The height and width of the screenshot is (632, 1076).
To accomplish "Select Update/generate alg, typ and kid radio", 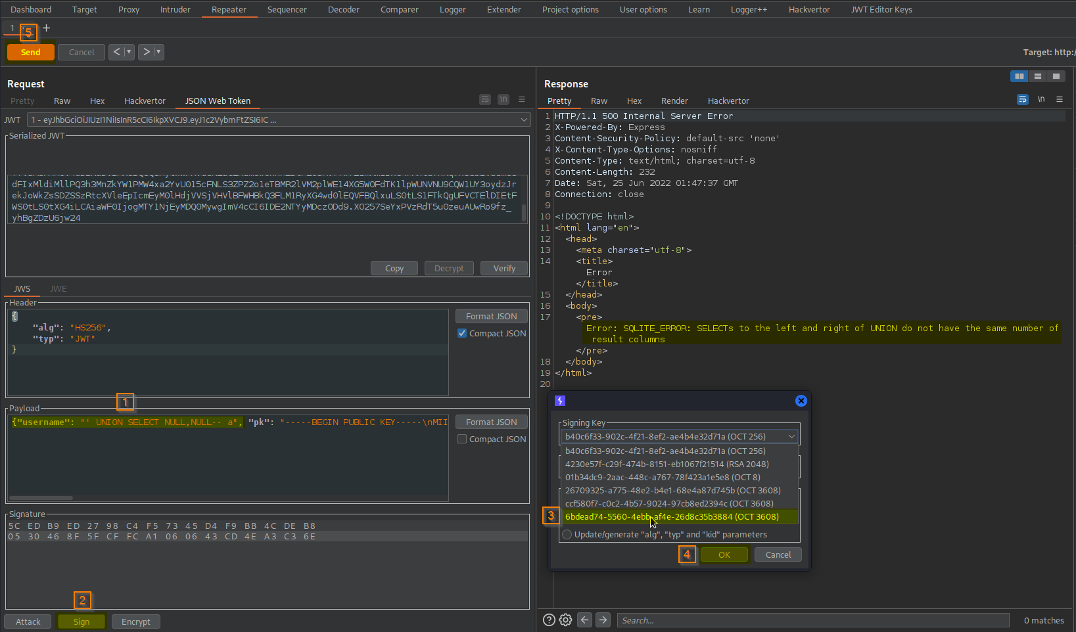I will click(x=567, y=535).
